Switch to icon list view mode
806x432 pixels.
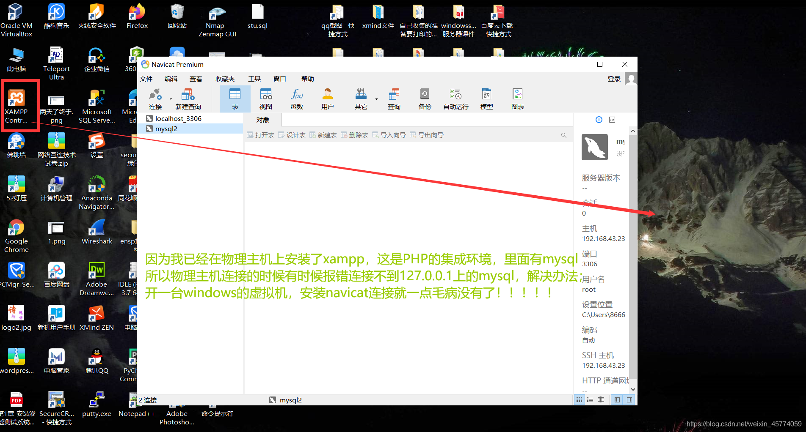point(579,400)
